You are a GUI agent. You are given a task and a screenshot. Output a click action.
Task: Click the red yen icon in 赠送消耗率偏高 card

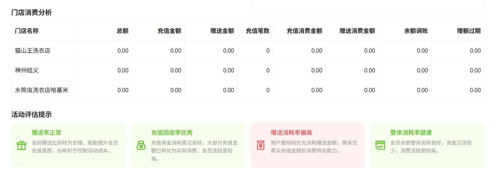click(261, 145)
